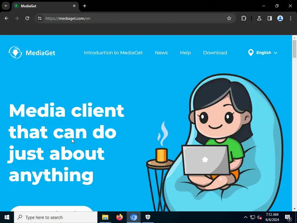Open the tab search dropdown arrow
297x223 pixels.
pos(6,6)
